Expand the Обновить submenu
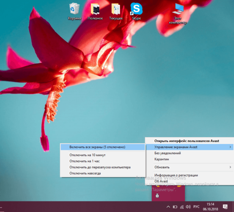This screenshot has width=234, height=212. pos(190,167)
